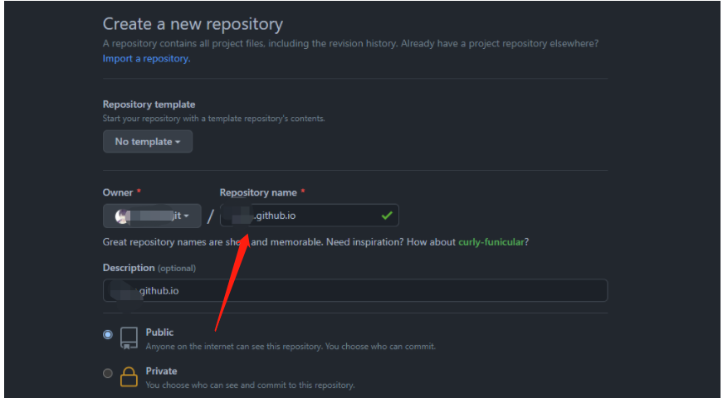Click 'You choose who can see and commit' text

tap(251, 385)
